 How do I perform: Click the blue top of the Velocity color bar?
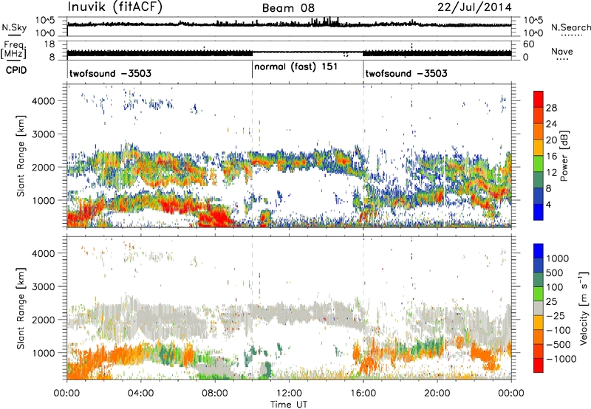pos(539,251)
